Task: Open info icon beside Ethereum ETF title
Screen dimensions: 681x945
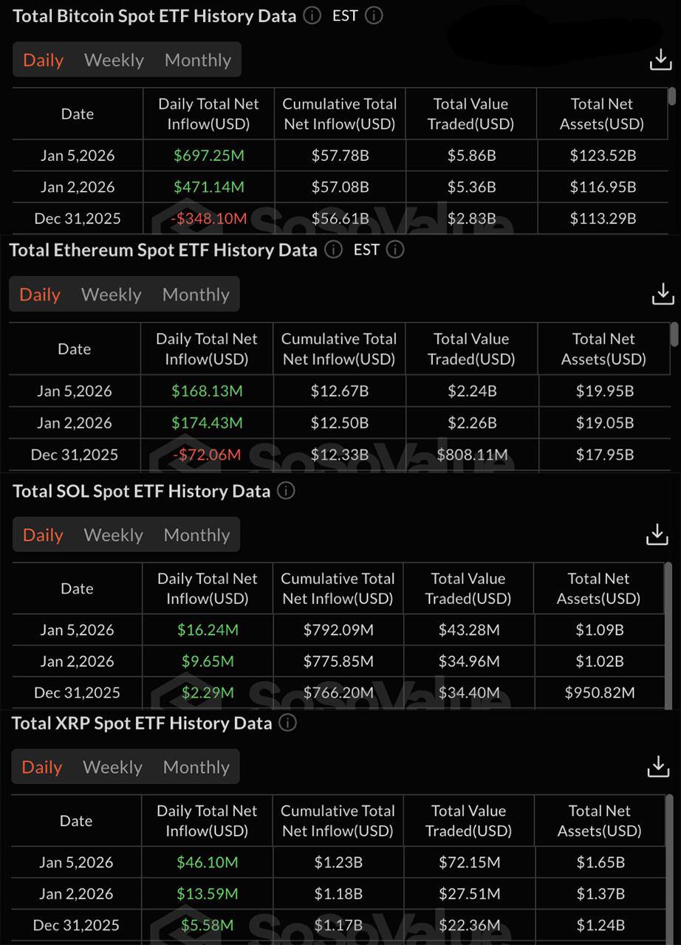Action: [x=334, y=250]
